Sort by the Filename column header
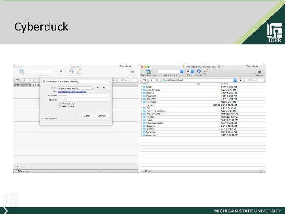Screen dimensions: 285x214 point(145,84)
